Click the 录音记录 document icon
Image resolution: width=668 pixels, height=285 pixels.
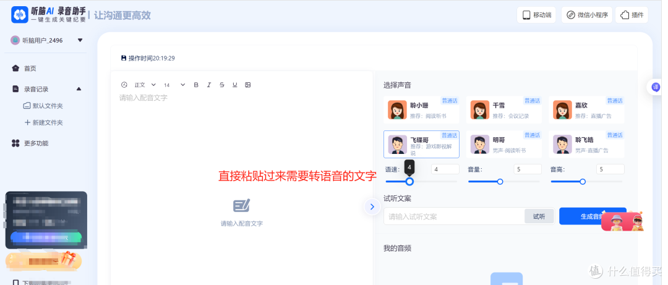pyautogui.click(x=15, y=89)
